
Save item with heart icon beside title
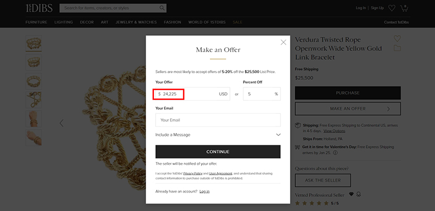(397, 39)
